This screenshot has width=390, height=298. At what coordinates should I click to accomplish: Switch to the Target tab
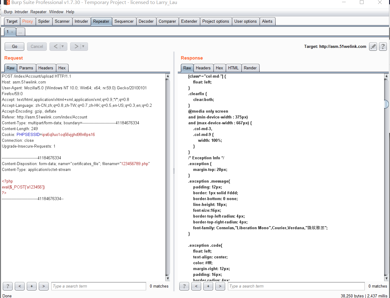12,21
